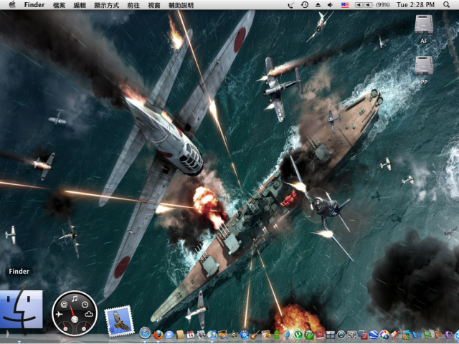Open the red Dictionary book in Dock
The image size is (459, 344).
320,335
